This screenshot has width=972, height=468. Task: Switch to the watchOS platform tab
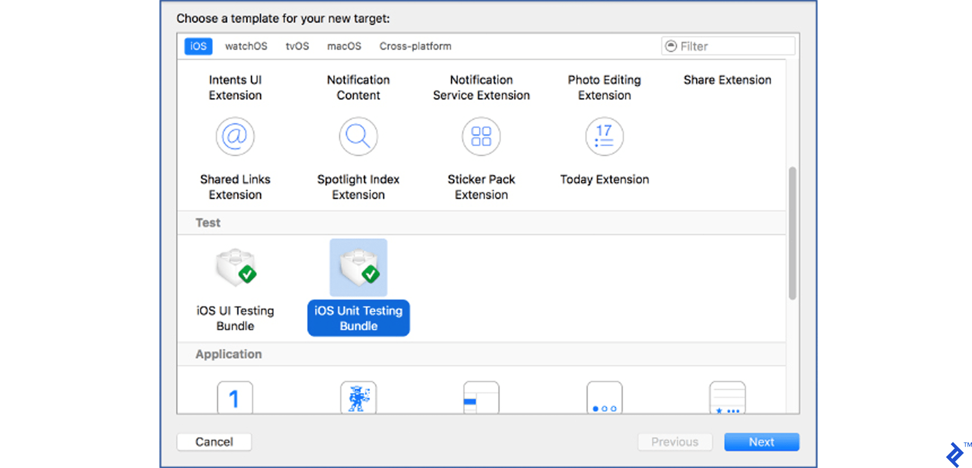tap(246, 46)
